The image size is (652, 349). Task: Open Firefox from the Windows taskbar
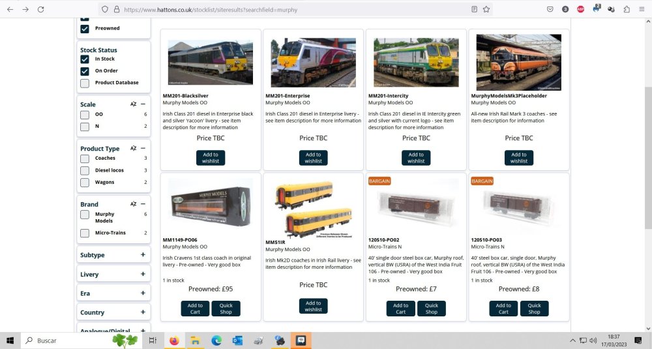pos(174,341)
